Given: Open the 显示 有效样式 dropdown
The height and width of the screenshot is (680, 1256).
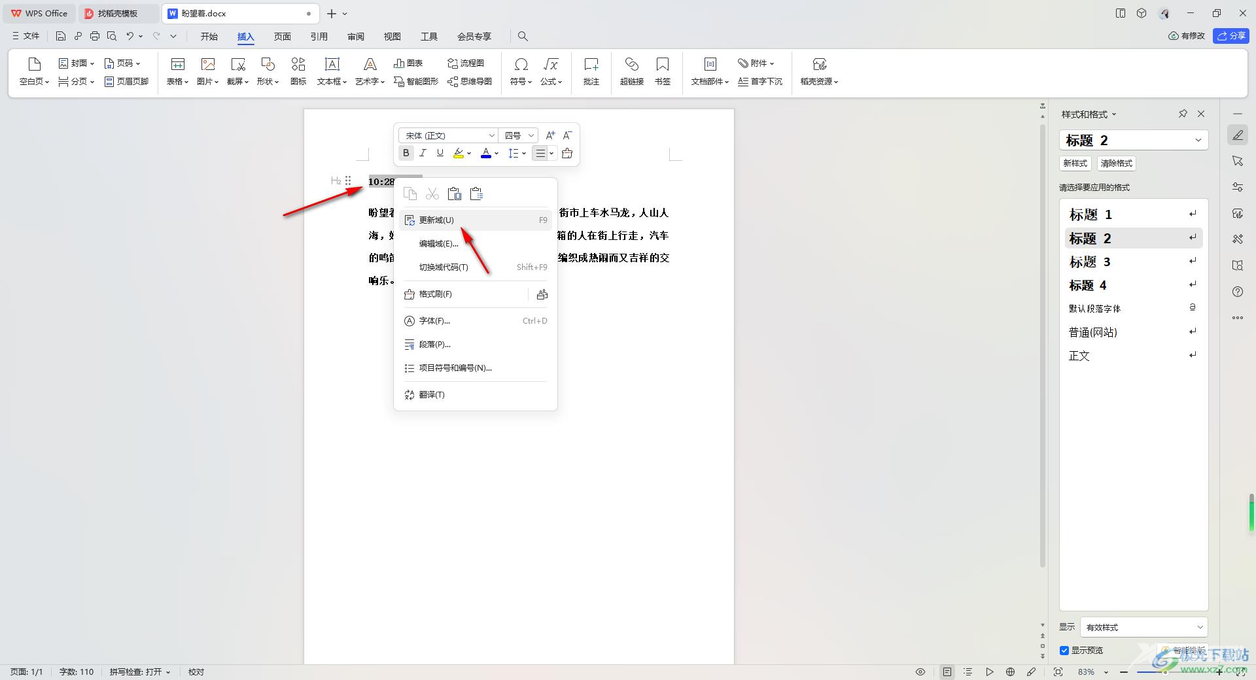Looking at the screenshot, I should coord(1144,627).
